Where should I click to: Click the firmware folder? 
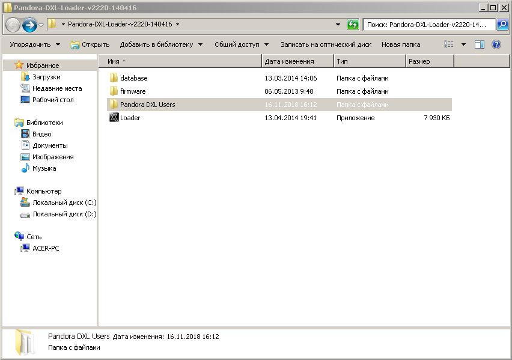(132, 91)
